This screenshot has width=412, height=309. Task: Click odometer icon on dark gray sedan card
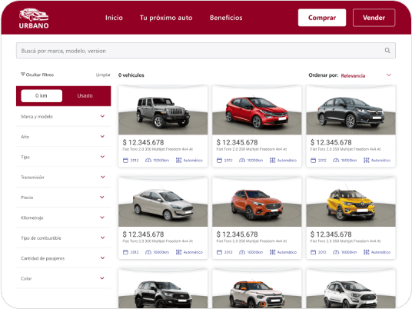click(336, 161)
